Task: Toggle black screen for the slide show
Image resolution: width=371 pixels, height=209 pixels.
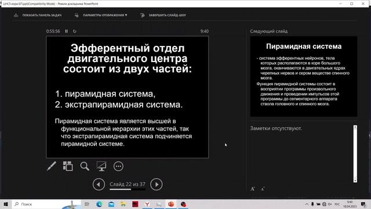Action: (x=101, y=166)
